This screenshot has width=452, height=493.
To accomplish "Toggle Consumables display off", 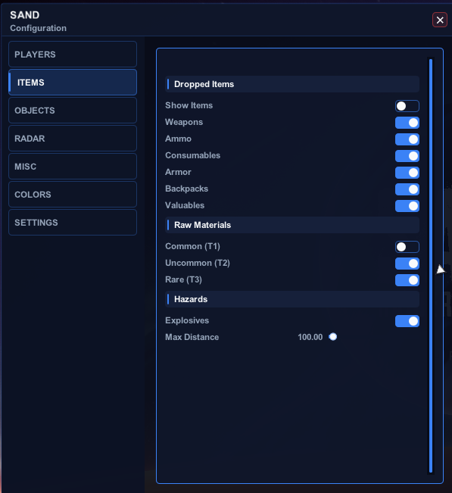I will [407, 156].
